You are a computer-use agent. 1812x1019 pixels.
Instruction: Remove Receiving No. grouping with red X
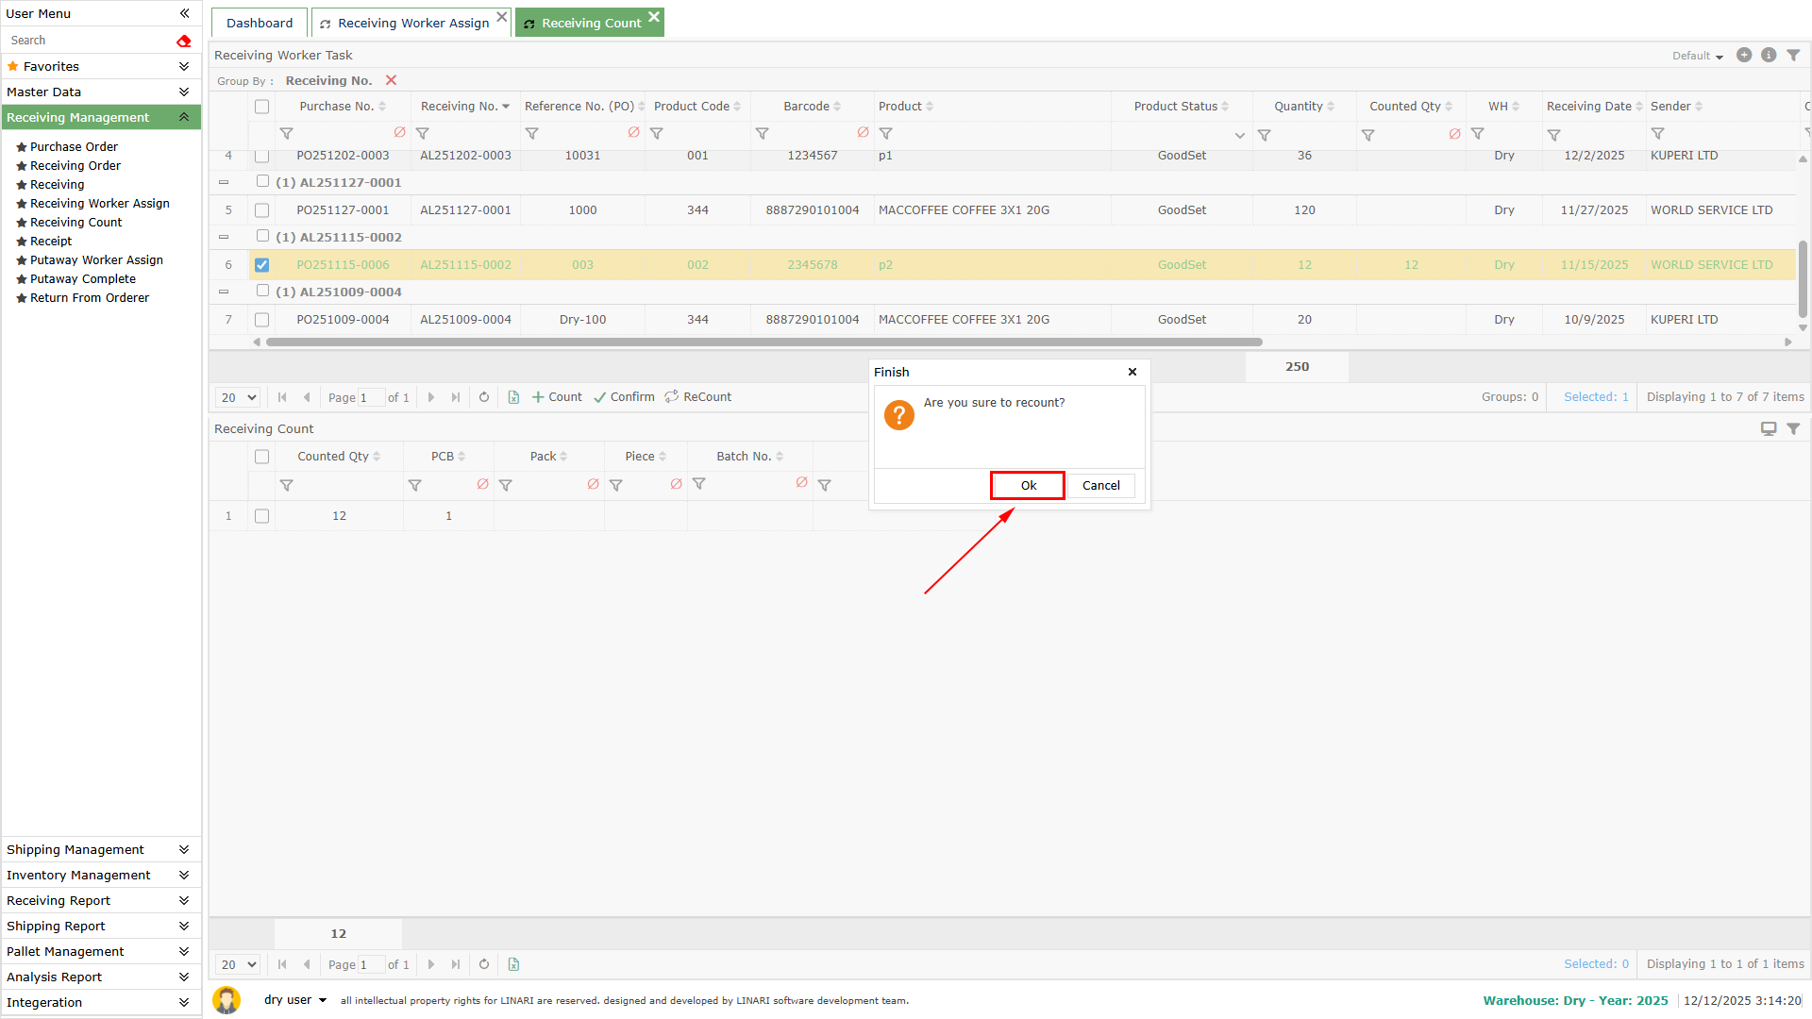pyautogui.click(x=391, y=81)
